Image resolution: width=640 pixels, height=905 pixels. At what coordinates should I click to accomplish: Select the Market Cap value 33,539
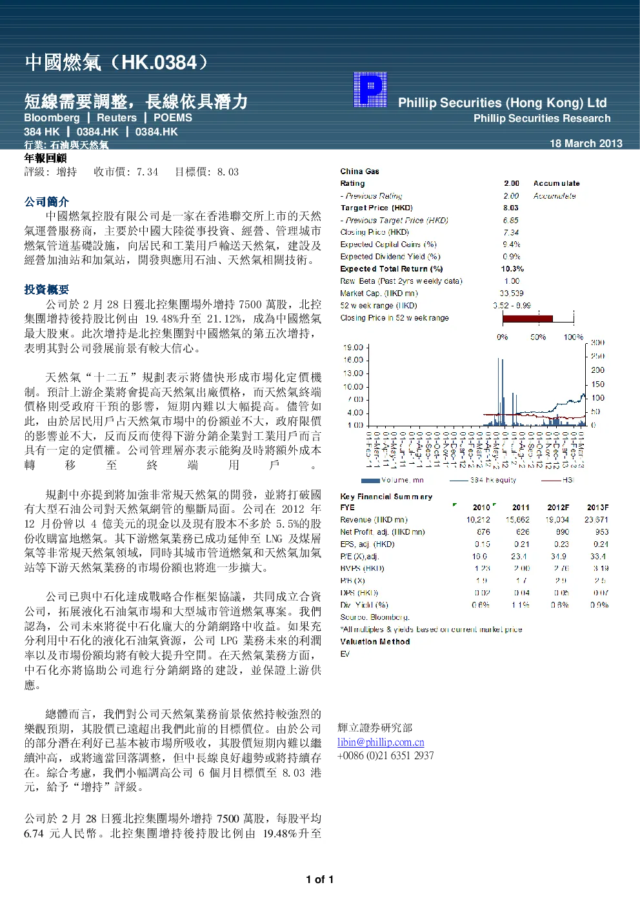pos(512,293)
